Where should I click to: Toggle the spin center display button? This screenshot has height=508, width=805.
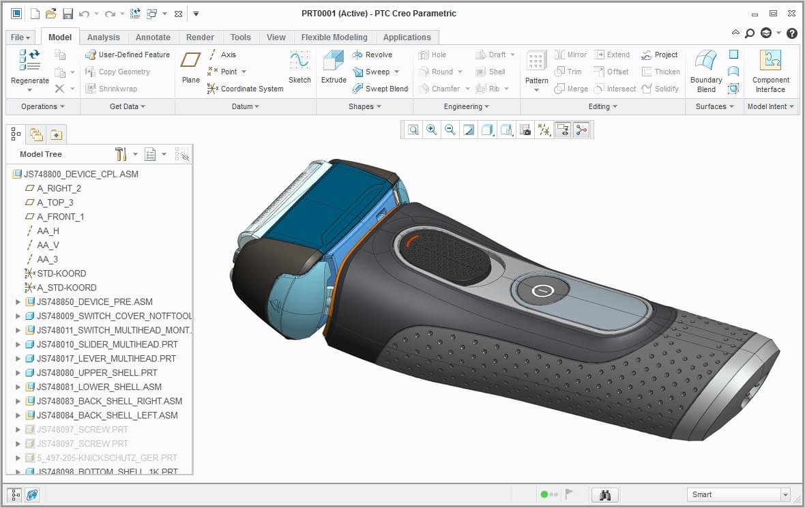pyautogui.click(x=581, y=130)
